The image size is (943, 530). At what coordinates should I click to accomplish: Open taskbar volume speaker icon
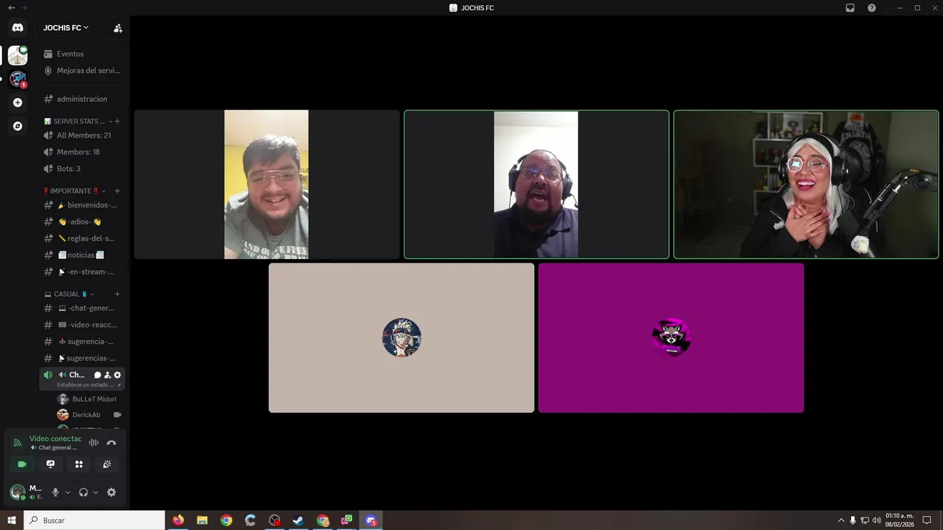pyautogui.click(x=877, y=520)
